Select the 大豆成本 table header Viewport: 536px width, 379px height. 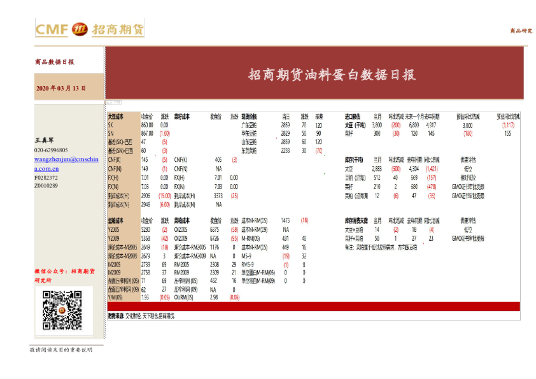coord(116,117)
